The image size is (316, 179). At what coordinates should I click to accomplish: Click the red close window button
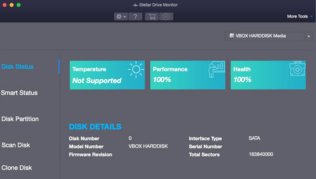click(5, 5)
